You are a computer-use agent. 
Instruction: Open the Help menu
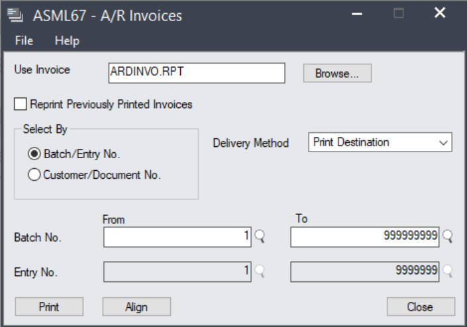[67, 41]
